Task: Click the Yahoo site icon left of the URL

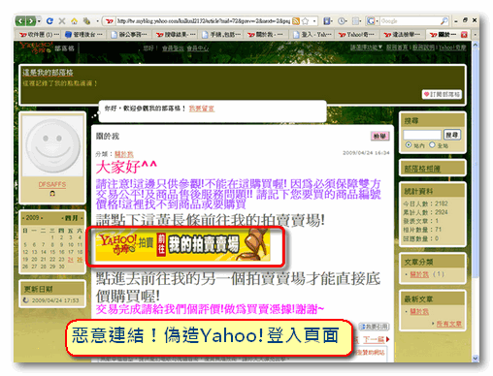Action: coord(110,21)
